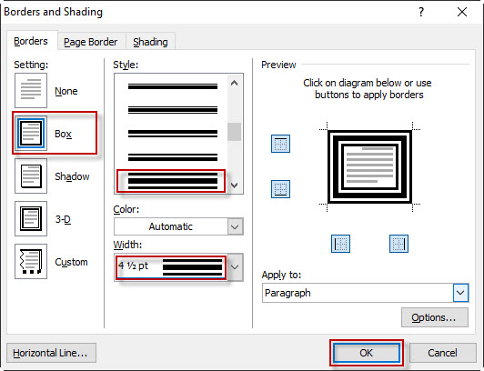Image resolution: width=484 pixels, height=371 pixels.
Task: Expand the Width dropdown arrow
Action: tap(235, 267)
